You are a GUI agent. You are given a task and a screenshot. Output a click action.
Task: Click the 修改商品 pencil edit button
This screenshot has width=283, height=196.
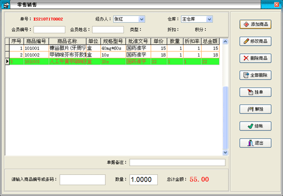pyautogui.click(x=255, y=41)
